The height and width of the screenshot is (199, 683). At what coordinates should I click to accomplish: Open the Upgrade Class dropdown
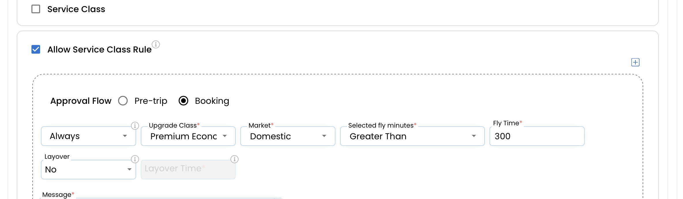coord(188,136)
